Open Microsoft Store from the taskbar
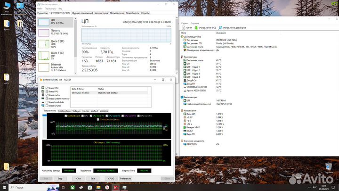The image size is (339, 191). tap(90, 187)
